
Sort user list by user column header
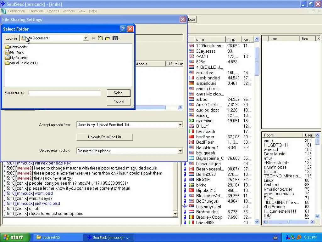(x=209, y=39)
